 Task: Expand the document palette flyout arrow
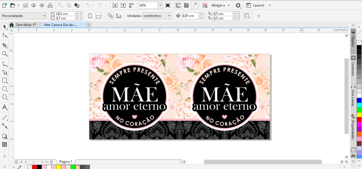pyautogui.click(x=14, y=167)
